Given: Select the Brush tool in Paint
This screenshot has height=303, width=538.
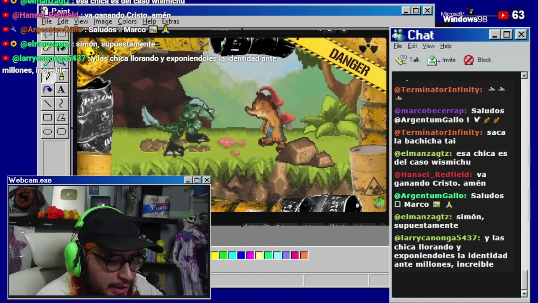Looking at the screenshot, I should tap(61, 75).
